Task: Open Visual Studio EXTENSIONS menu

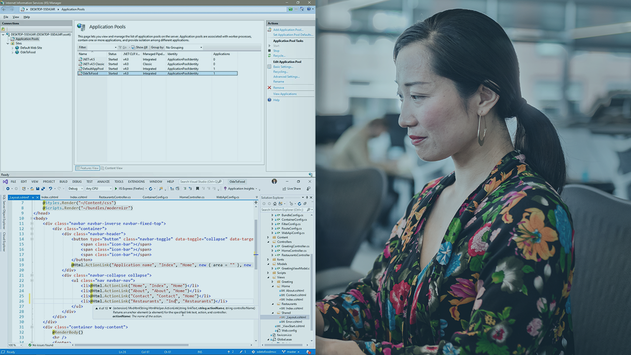Action: click(137, 181)
